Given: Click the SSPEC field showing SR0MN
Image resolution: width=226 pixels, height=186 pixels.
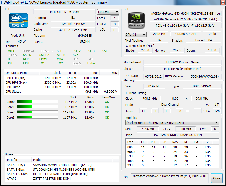Looking at the screenshot, I should point(85,42).
